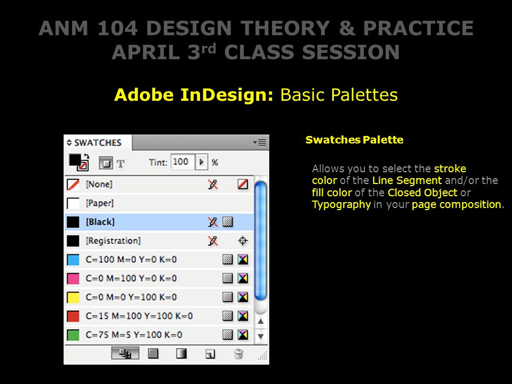This screenshot has width=512, height=384.
Task: Select the [None] swatch row
Action: coord(159,185)
